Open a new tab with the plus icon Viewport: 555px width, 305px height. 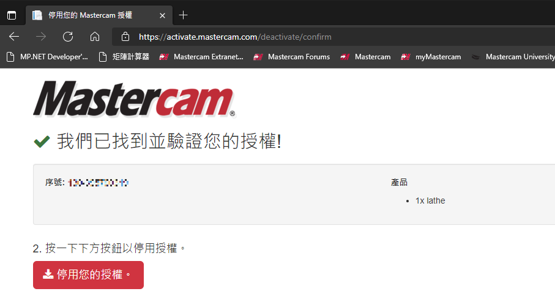point(184,15)
